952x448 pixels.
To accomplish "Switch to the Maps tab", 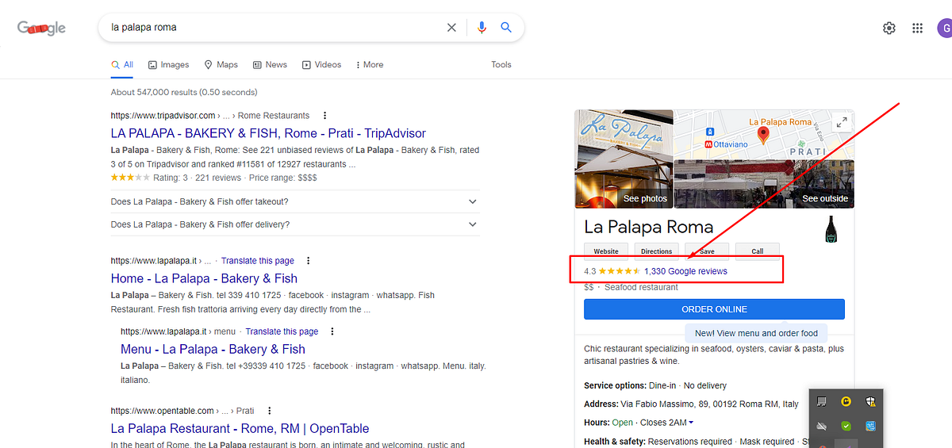I will 221,65.
